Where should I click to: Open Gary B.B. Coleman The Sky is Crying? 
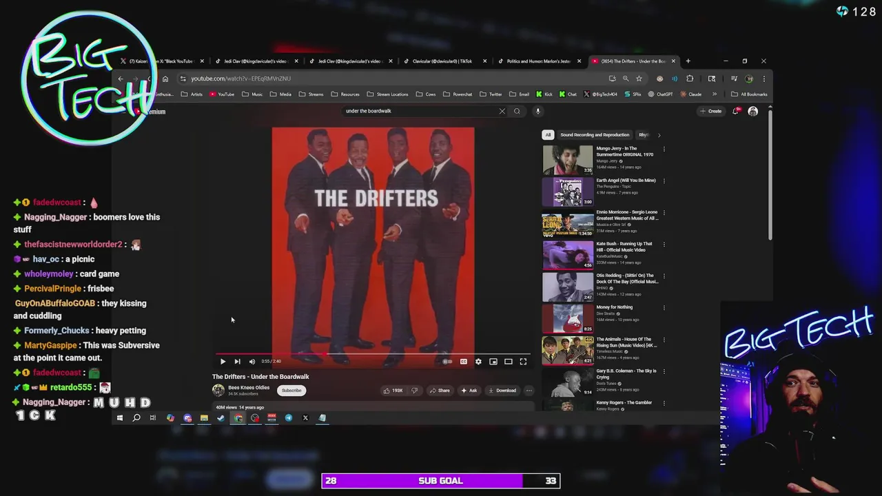[626, 373]
